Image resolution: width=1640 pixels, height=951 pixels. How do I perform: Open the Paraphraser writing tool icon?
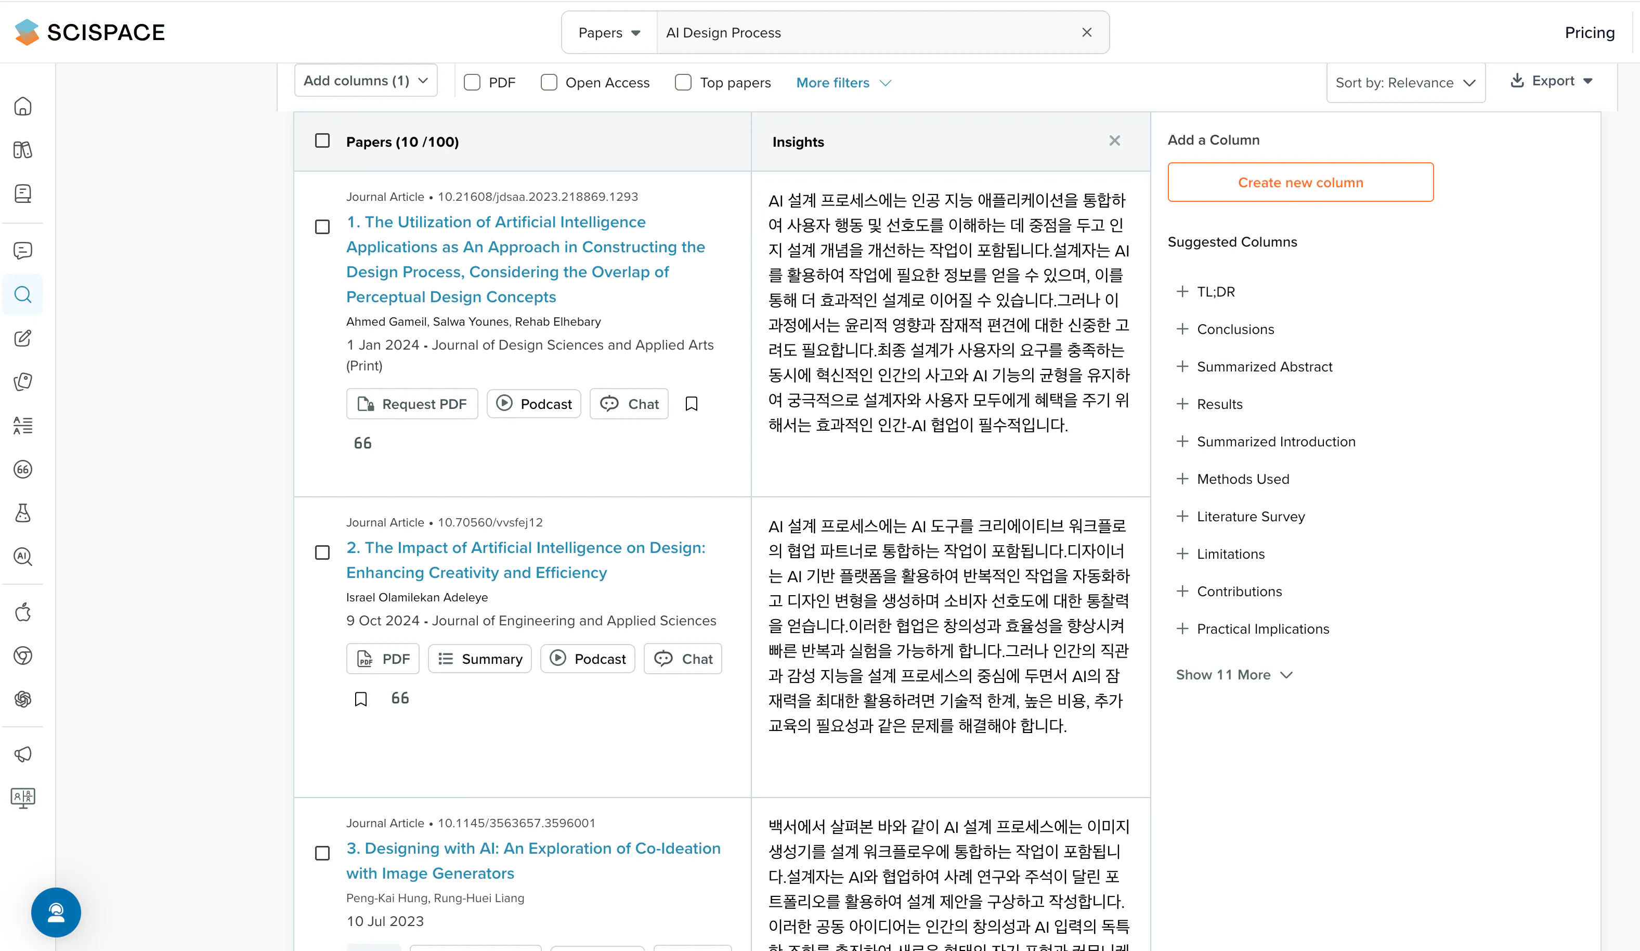tap(23, 338)
